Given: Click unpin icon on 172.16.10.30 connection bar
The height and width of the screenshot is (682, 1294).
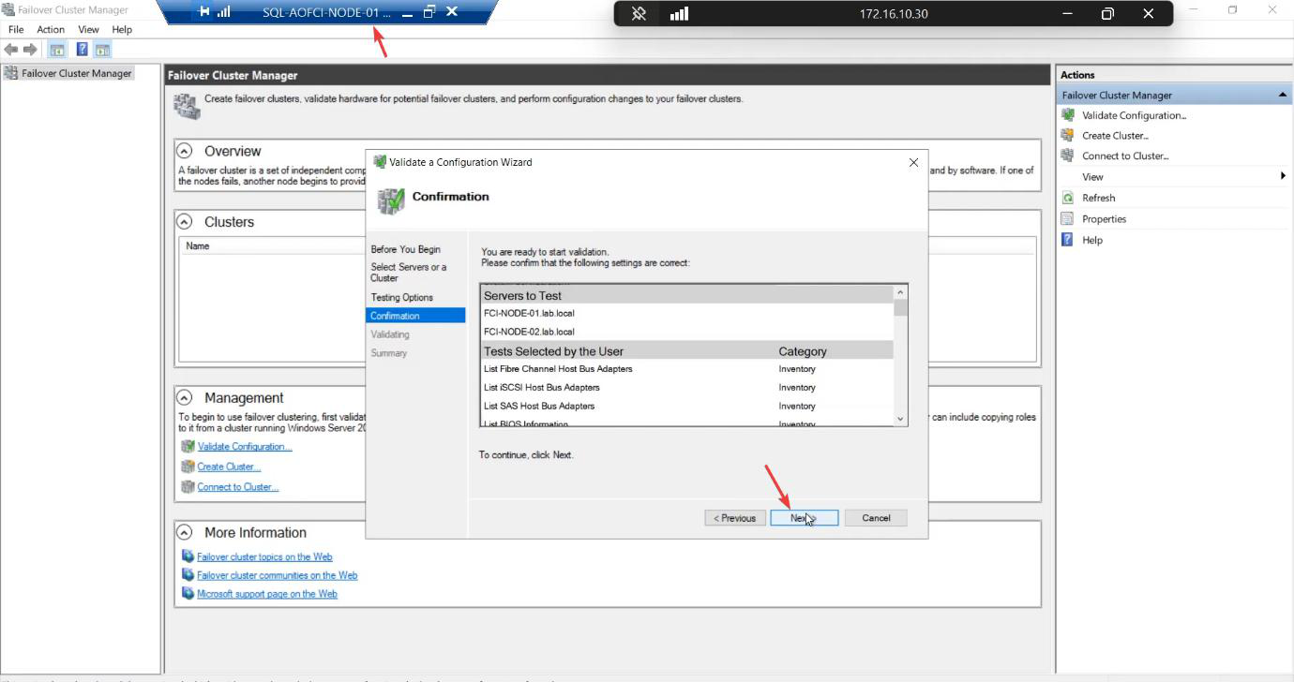Looking at the screenshot, I should tap(639, 14).
